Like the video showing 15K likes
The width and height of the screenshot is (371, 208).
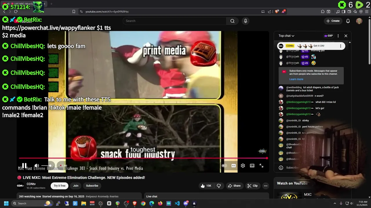[206, 186]
